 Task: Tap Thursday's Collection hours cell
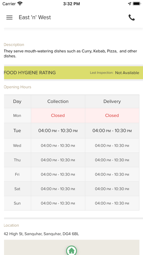pyautogui.click(x=58, y=160)
